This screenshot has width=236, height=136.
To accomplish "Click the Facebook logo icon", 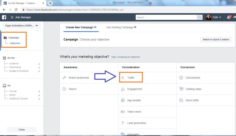I will 4,17.
